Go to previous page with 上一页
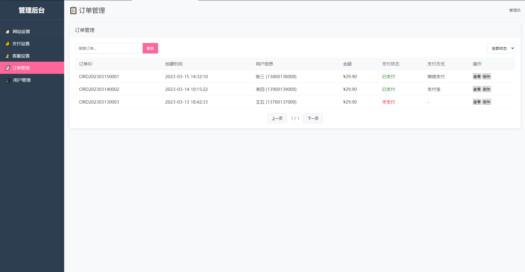 click(277, 118)
